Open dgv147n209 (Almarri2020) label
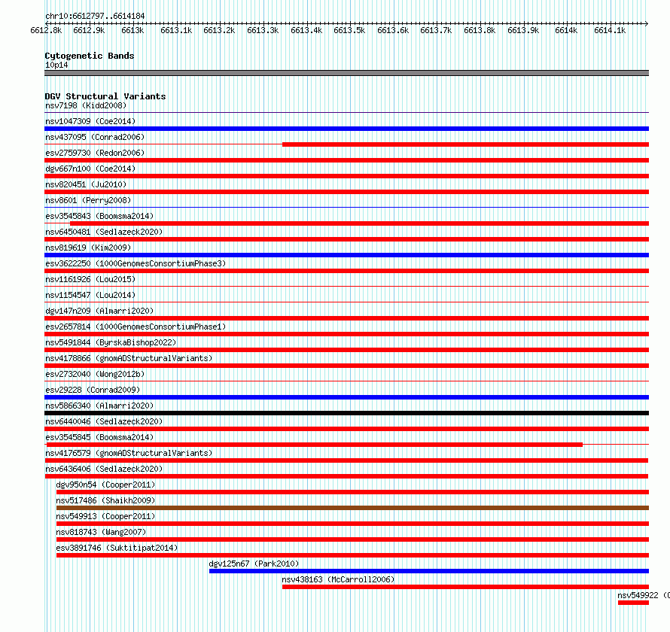 point(99,311)
